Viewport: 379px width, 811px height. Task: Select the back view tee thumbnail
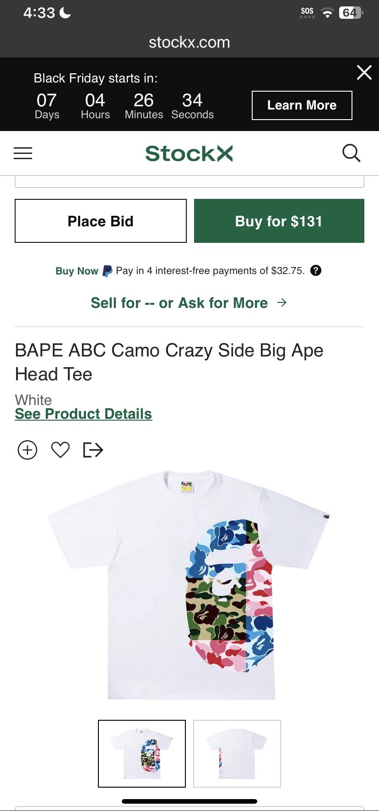pyautogui.click(x=237, y=754)
